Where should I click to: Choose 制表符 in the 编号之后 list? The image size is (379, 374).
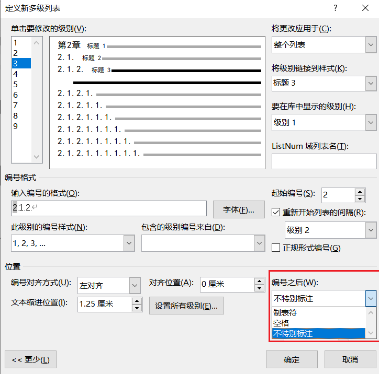[x=319, y=313]
